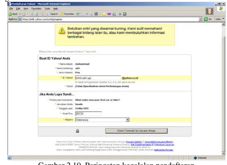Open the View menu
Viewport: 227px width, 165px height.
(x=26, y=9)
